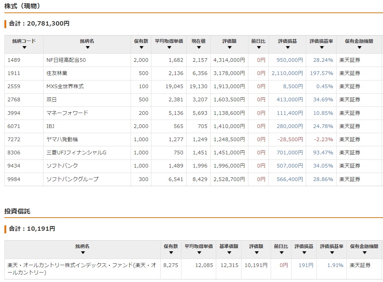Click stock code 2559
This screenshot has height=282, width=383.
14,86
